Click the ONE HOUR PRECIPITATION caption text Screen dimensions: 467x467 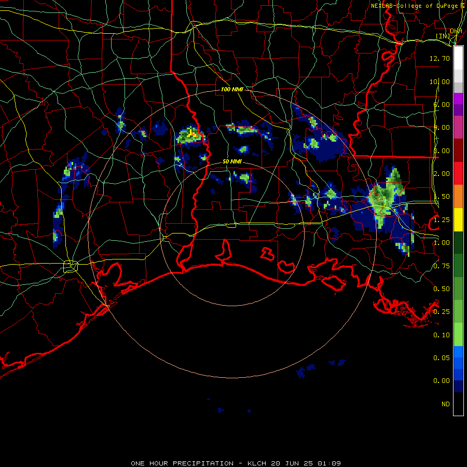pyautogui.click(x=182, y=463)
